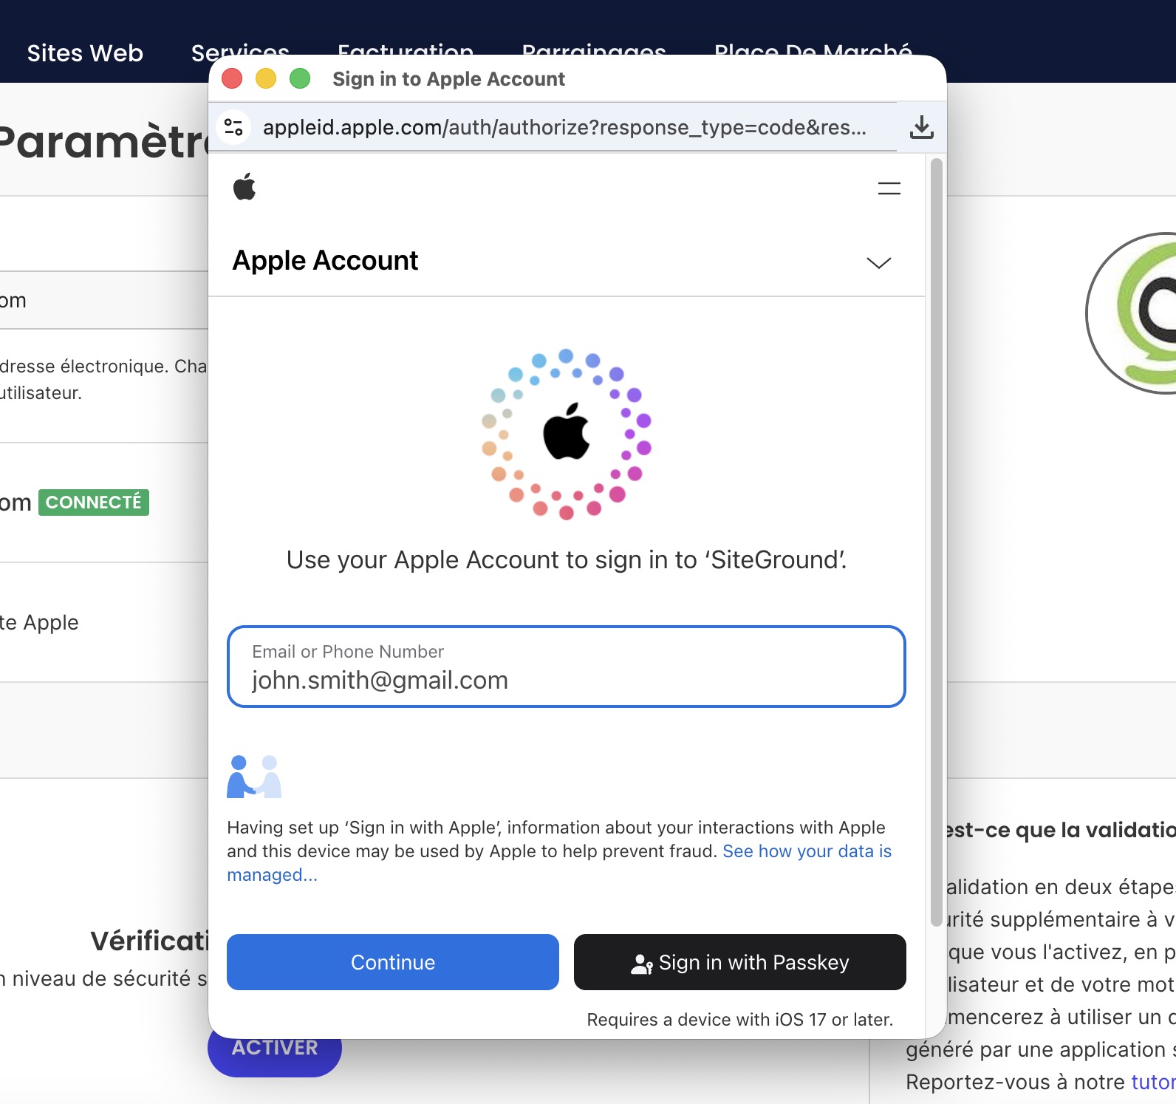1176x1104 pixels.
Task: Click the colorful Apple Account logo graphic
Action: [567, 435]
